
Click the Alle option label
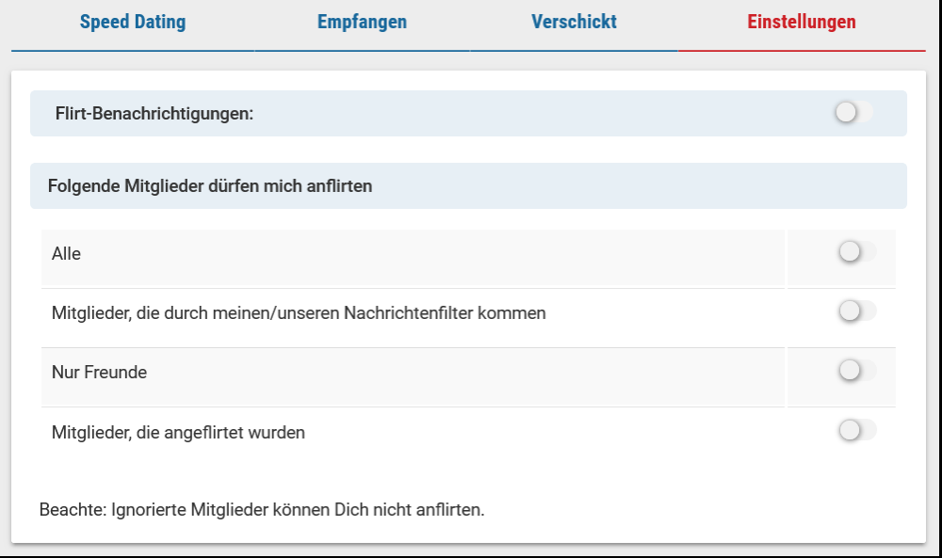click(x=66, y=254)
